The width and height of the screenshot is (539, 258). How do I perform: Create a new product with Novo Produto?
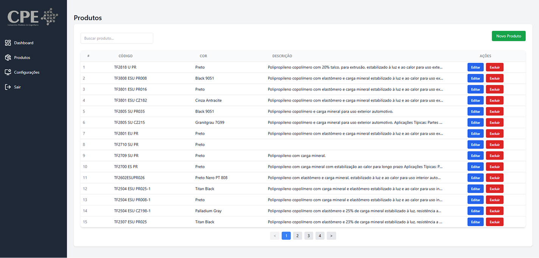click(x=509, y=36)
